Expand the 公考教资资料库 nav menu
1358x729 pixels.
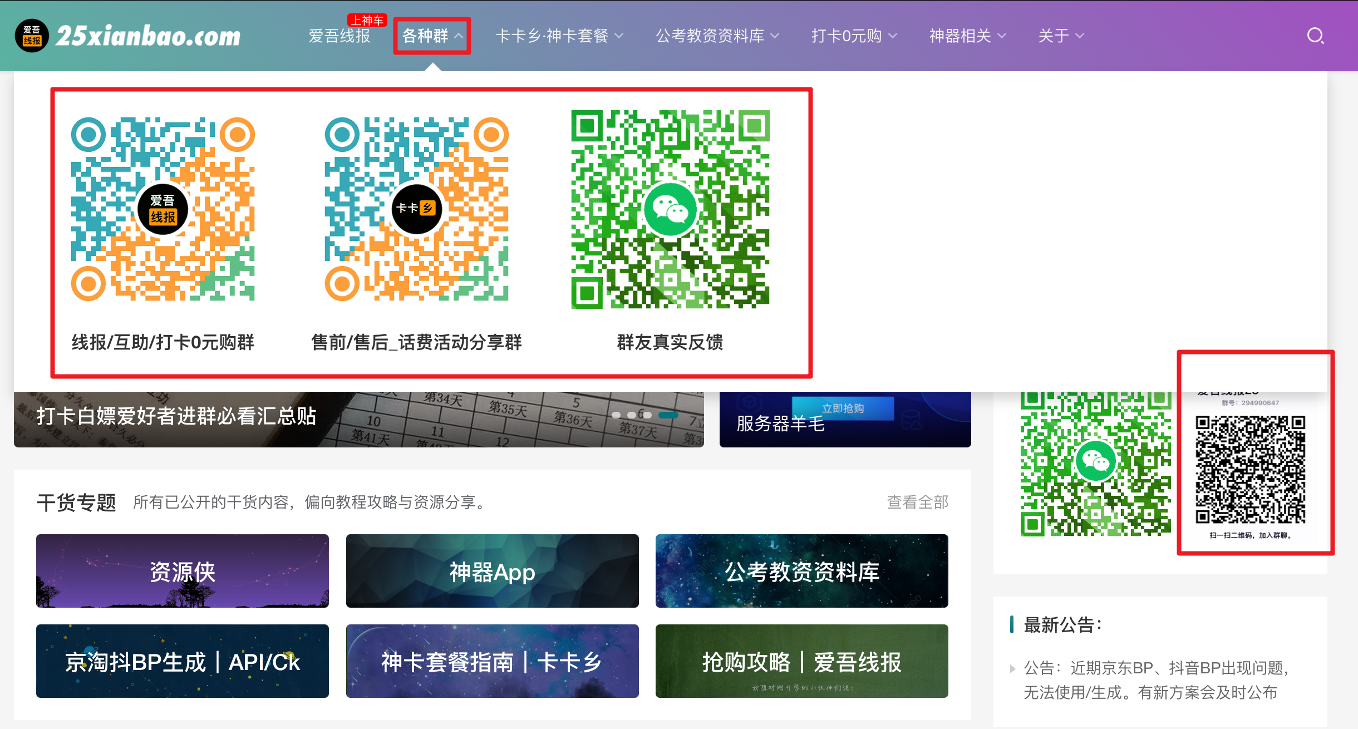(717, 36)
